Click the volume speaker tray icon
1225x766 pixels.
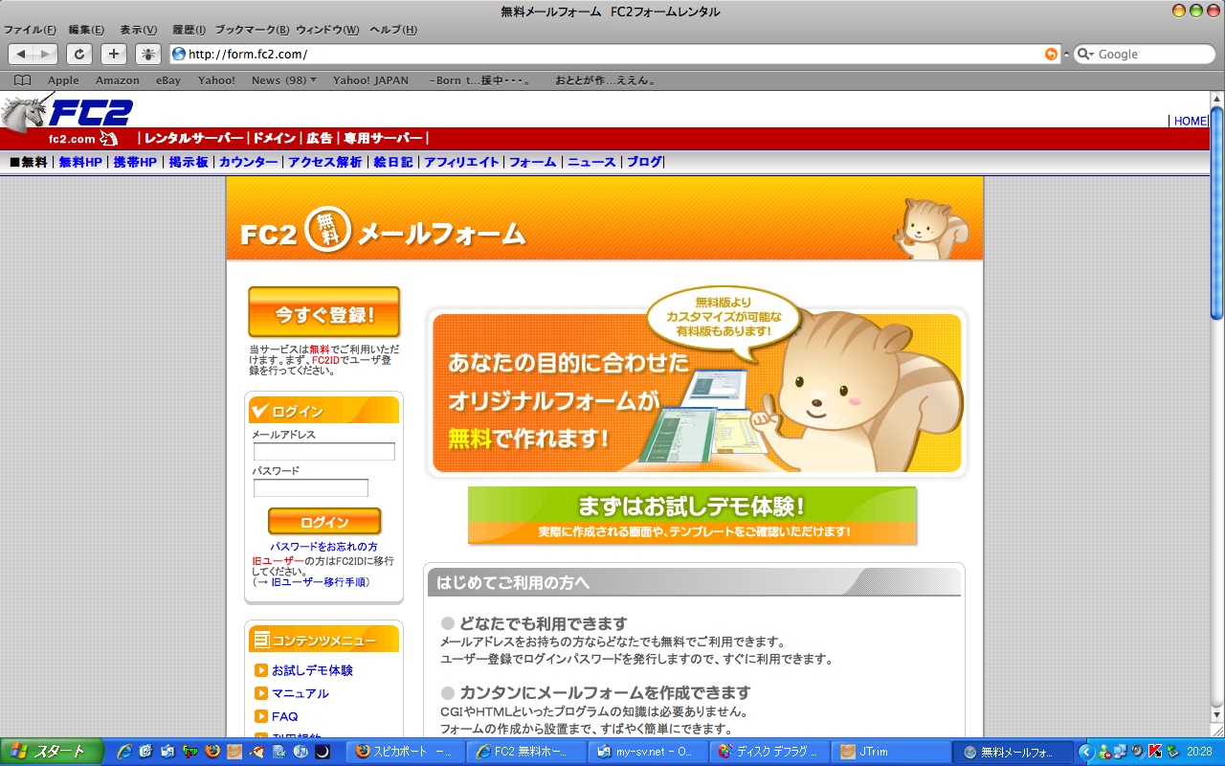coord(1139,752)
